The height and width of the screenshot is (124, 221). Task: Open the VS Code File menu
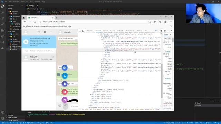6,2
